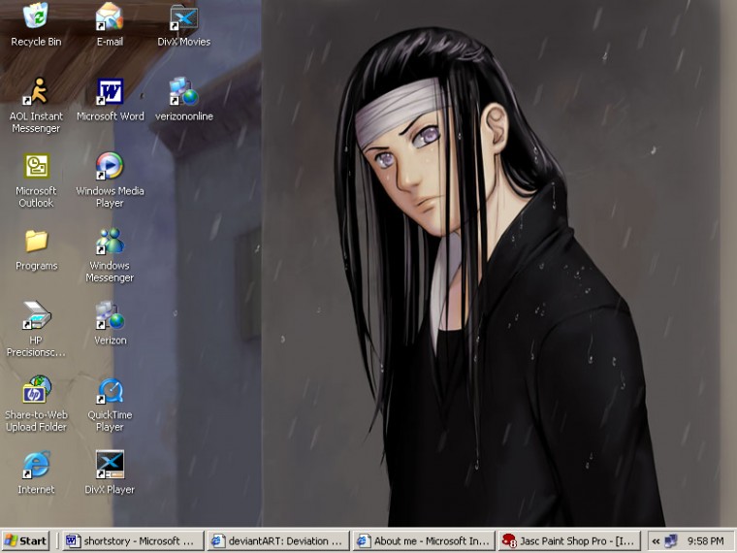Switch to Jasc Paint Shop Pro window

569,540
